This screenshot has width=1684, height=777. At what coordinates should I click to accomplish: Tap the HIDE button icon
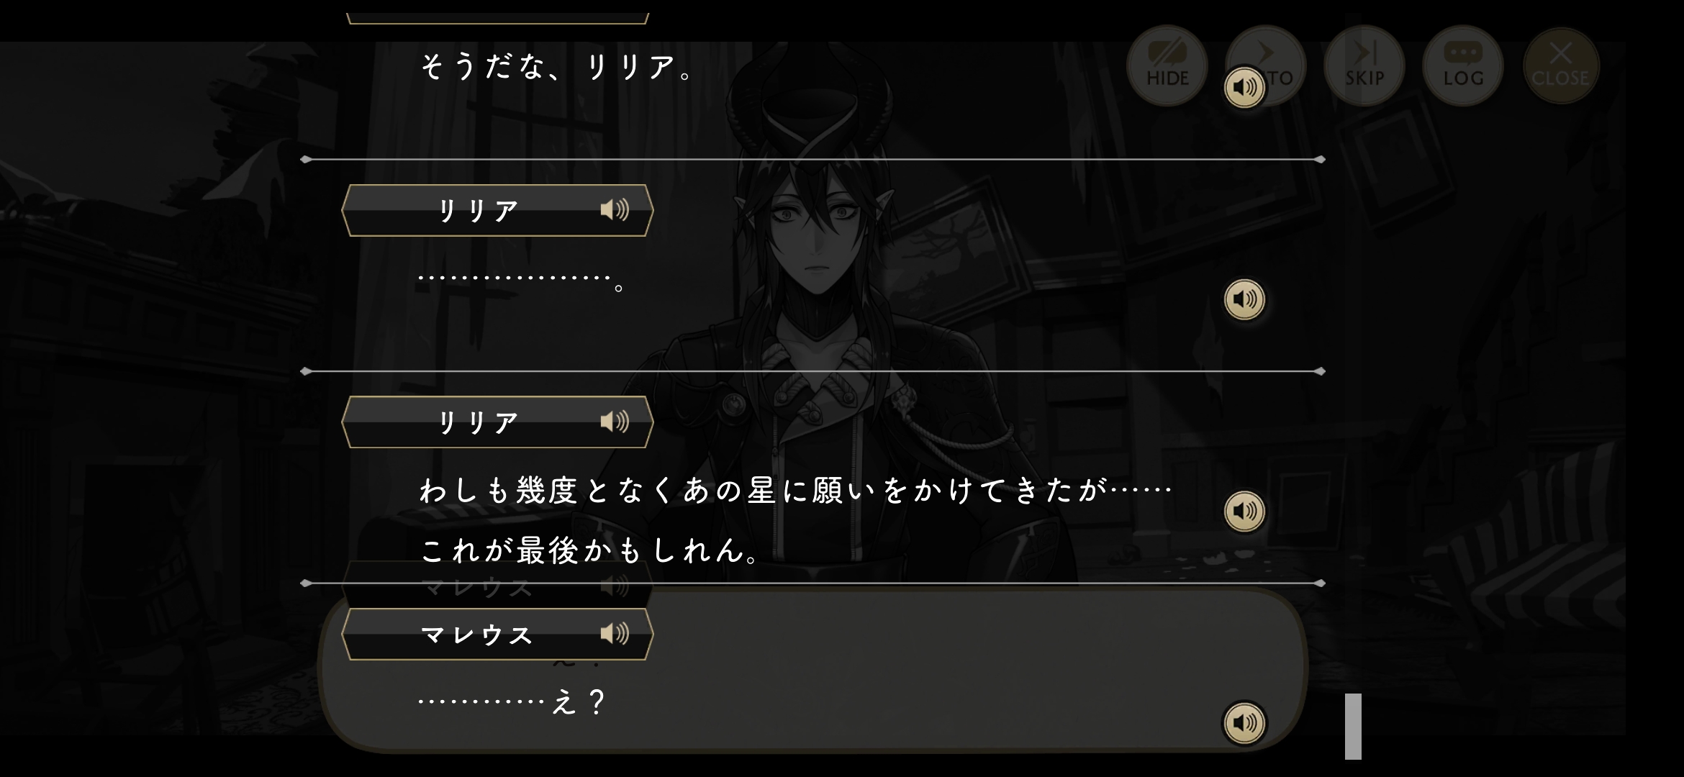1167,66
